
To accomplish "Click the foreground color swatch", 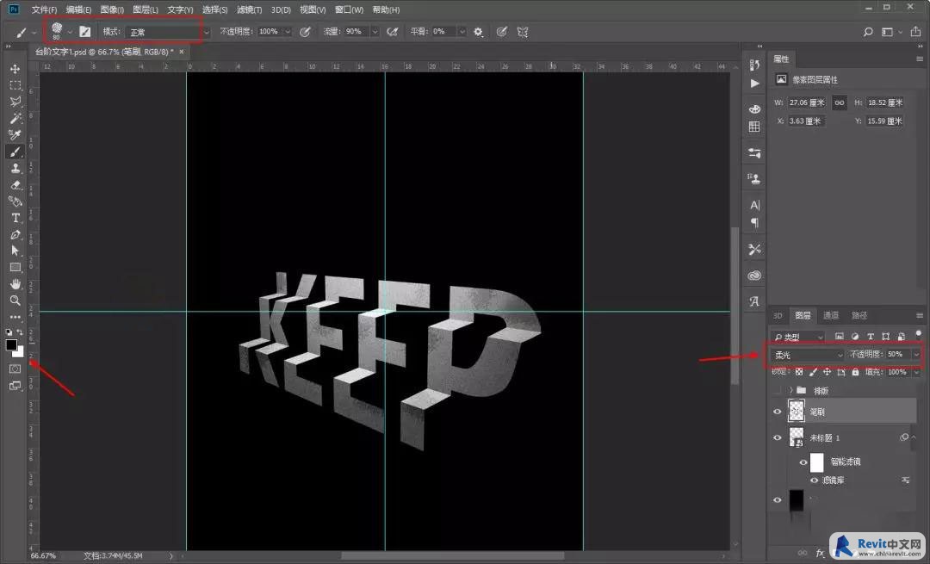I will (11, 345).
